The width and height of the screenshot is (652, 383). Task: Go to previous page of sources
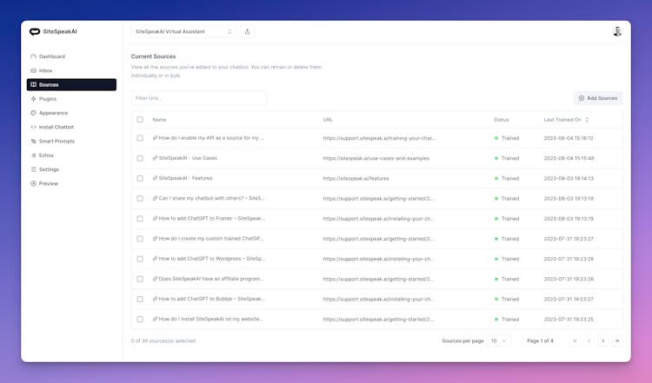(589, 340)
